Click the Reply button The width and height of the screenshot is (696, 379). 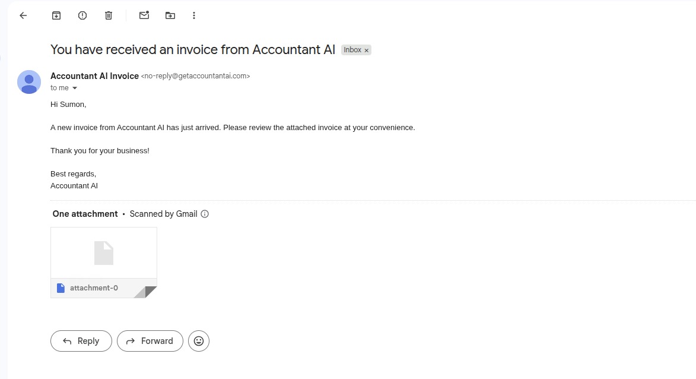(x=81, y=341)
